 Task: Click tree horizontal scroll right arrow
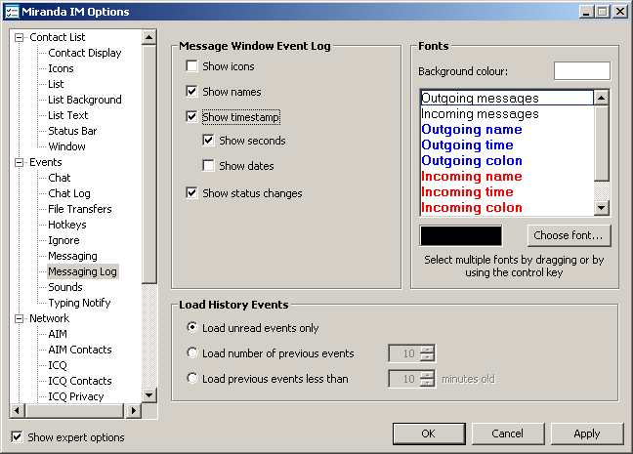coord(133,411)
